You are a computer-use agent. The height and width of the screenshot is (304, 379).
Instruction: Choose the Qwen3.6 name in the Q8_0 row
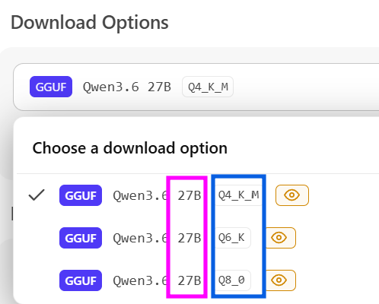pyautogui.click(x=140, y=280)
